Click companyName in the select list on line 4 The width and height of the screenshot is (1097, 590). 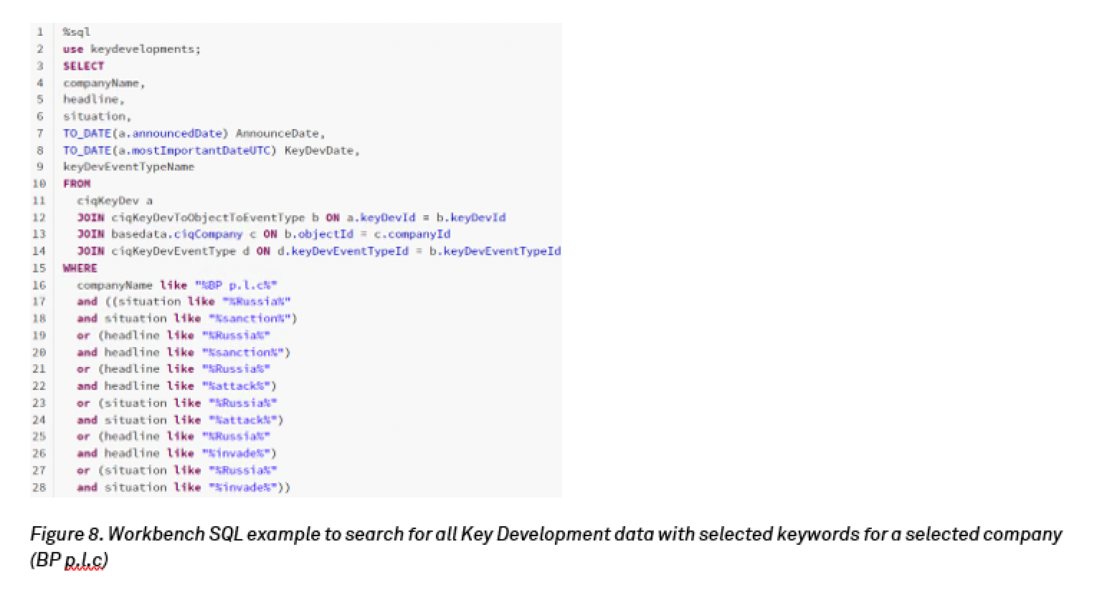tap(102, 83)
